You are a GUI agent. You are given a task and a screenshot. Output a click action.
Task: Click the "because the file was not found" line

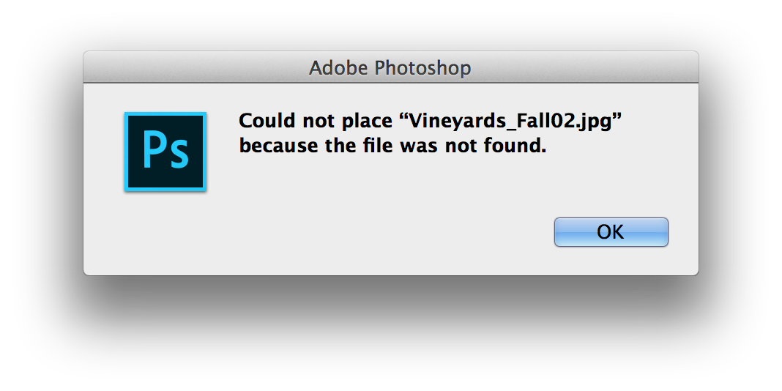(392, 146)
